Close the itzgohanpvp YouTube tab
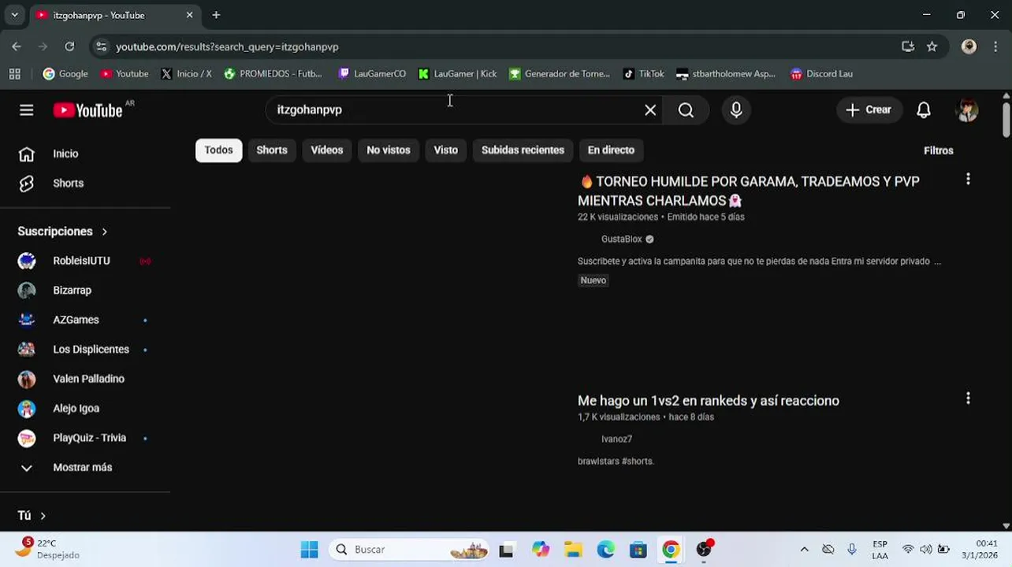The width and height of the screenshot is (1012, 567). [189, 15]
